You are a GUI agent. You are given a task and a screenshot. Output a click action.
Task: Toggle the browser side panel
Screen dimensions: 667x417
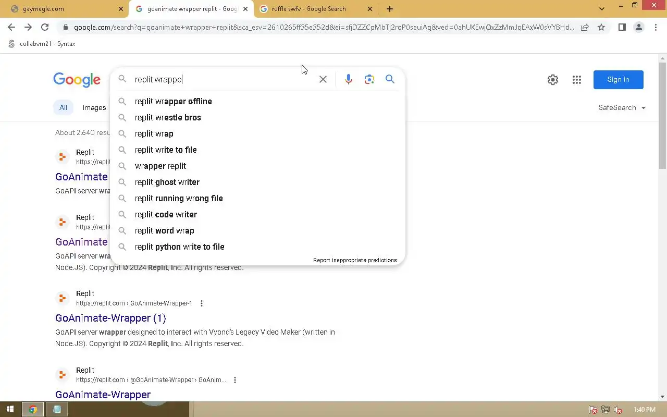pyautogui.click(x=622, y=27)
